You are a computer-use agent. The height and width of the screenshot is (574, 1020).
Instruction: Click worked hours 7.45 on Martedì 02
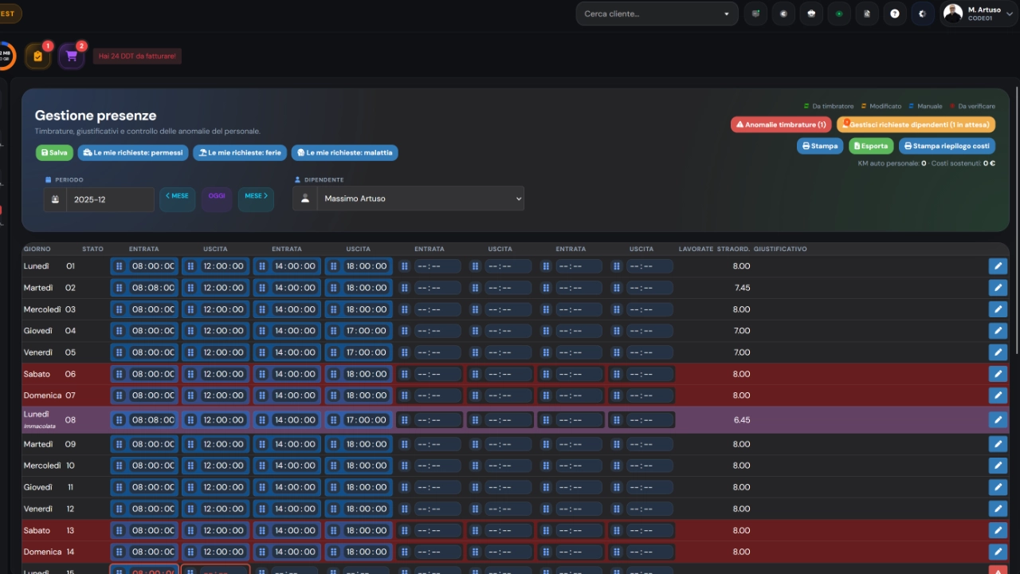pyautogui.click(x=742, y=288)
